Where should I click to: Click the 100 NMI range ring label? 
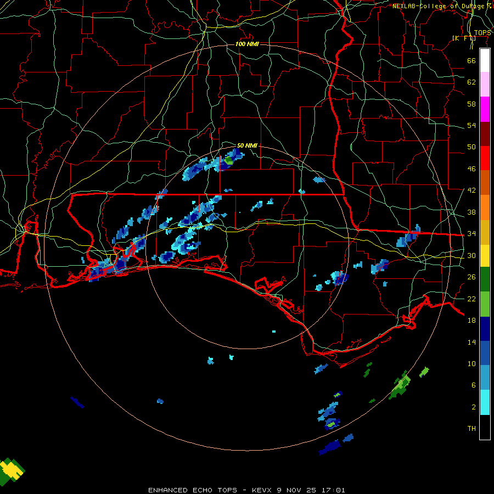click(247, 44)
